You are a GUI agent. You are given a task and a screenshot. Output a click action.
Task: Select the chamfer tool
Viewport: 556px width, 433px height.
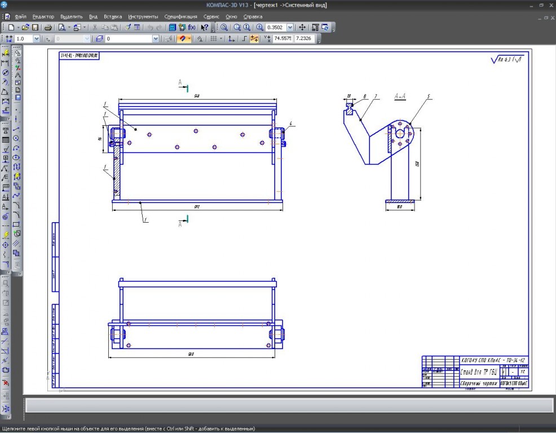16,205
